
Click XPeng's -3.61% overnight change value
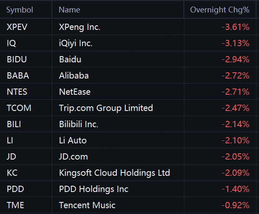[x=235, y=27]
